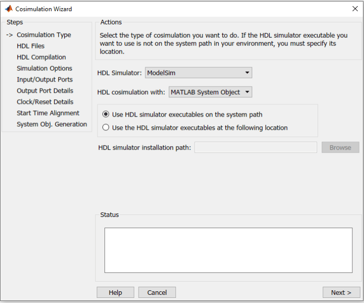Click the HDL simulator installation path field
The width and height of the screenshot is (364, 303).
(255, 148)
